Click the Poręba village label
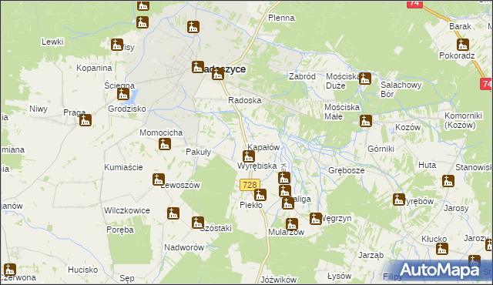This screenshot has width=493, height=285. [120, 230]
